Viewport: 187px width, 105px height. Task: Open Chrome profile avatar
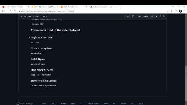(x=181, y=11)
